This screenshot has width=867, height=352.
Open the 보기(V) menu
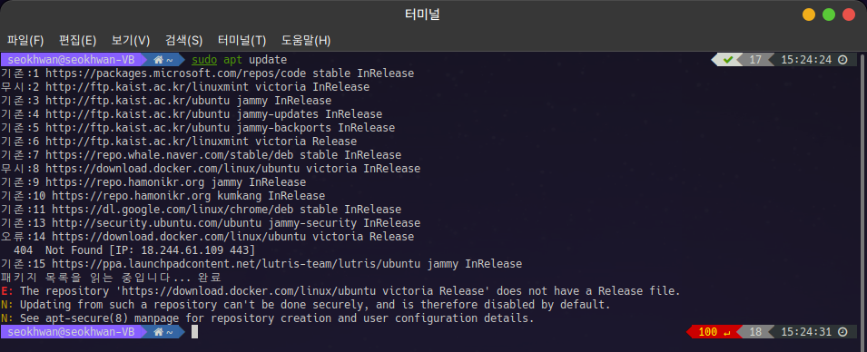(x=131, y=40)
